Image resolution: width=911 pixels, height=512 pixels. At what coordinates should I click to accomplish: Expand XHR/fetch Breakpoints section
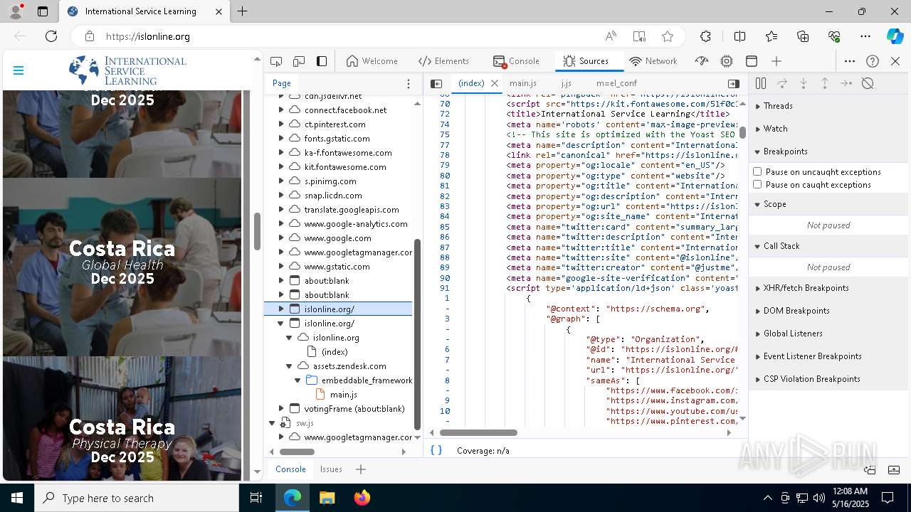(829, 288)
